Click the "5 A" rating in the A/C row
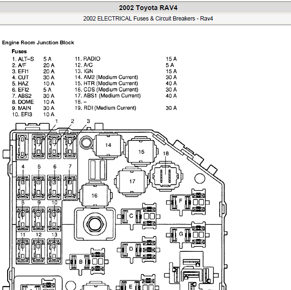The image size is (291, 290). click(169, 65)
